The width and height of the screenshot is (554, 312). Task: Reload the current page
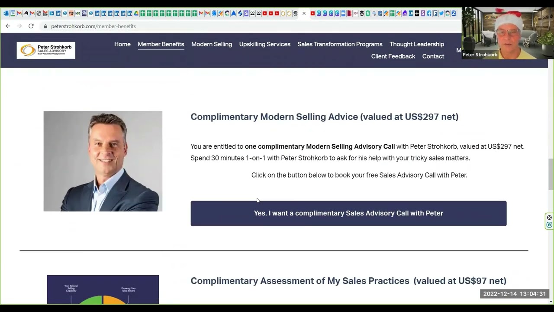(31, 26)
